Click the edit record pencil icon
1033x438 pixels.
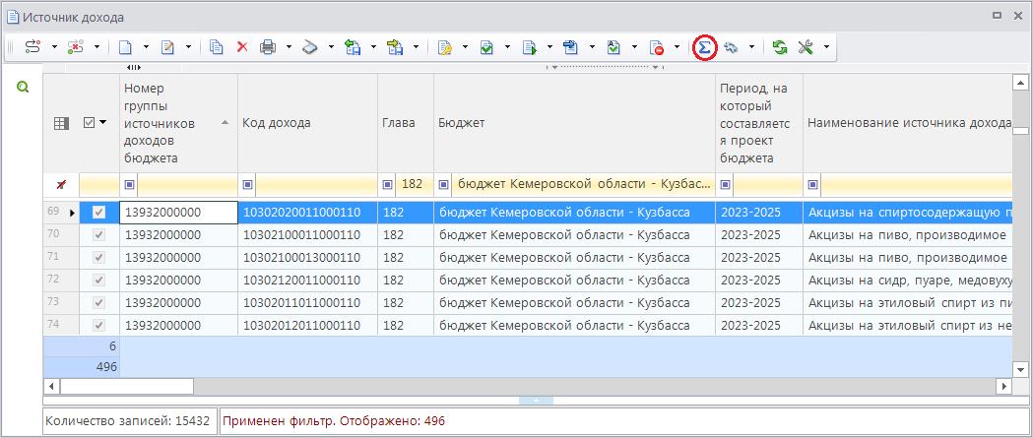[167, 47]
